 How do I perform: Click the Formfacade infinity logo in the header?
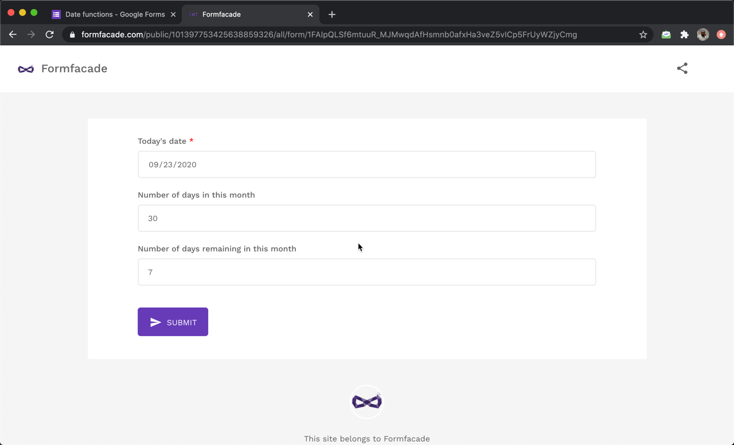click(26, 69)
